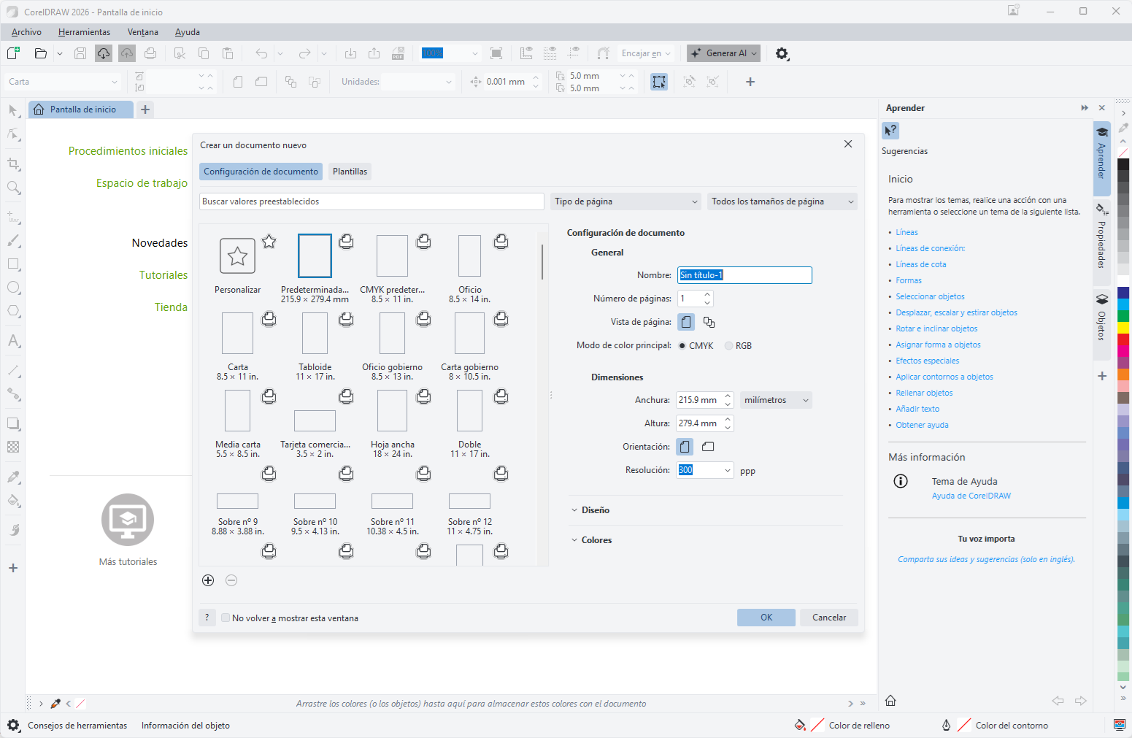
Task: Click the star favorite icon beside Personalizar
Action: coord(269,242)
